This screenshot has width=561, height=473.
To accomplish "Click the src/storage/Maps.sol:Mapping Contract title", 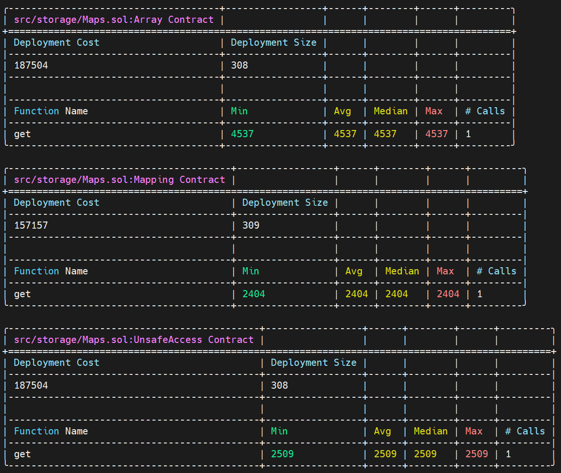I will pyautogui.click(x=120, y=180).
